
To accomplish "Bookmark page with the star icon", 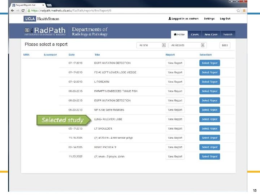I will (238, 10).
